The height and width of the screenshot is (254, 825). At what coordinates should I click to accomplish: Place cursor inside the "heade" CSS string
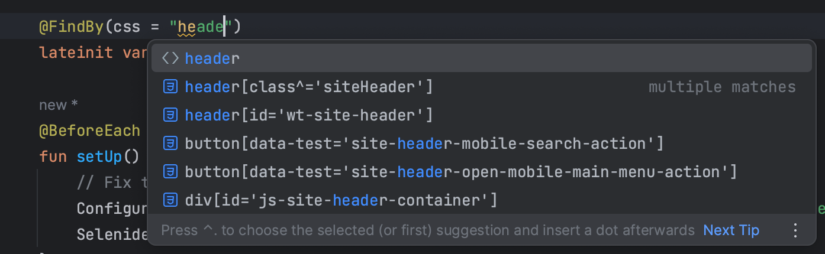(x=201, y=27)
